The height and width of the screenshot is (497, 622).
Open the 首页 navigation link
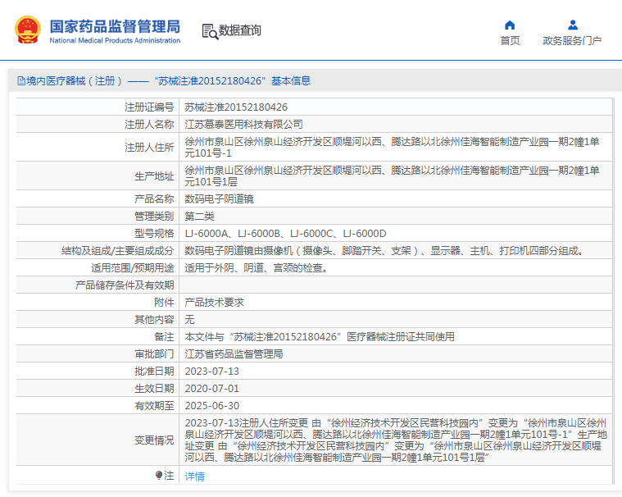click(510, 41)
